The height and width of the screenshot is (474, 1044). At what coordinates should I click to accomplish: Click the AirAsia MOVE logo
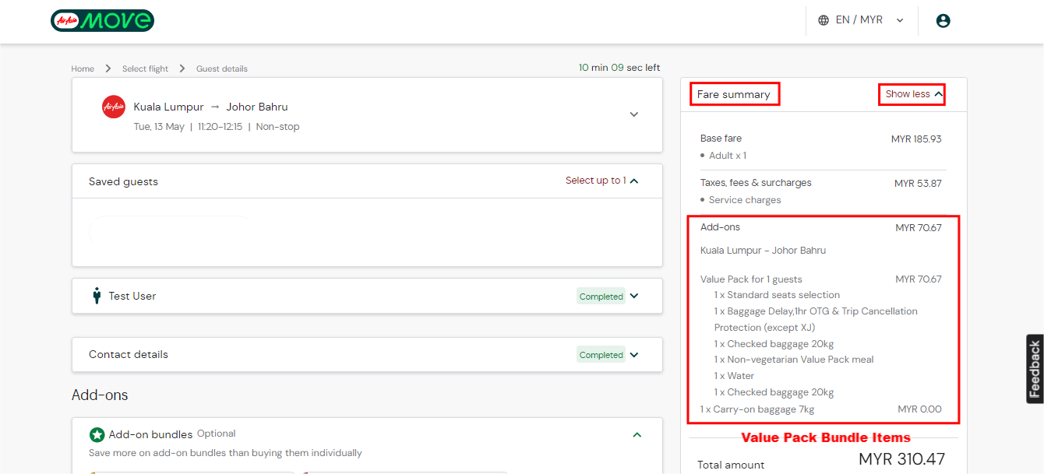(101, 20)
